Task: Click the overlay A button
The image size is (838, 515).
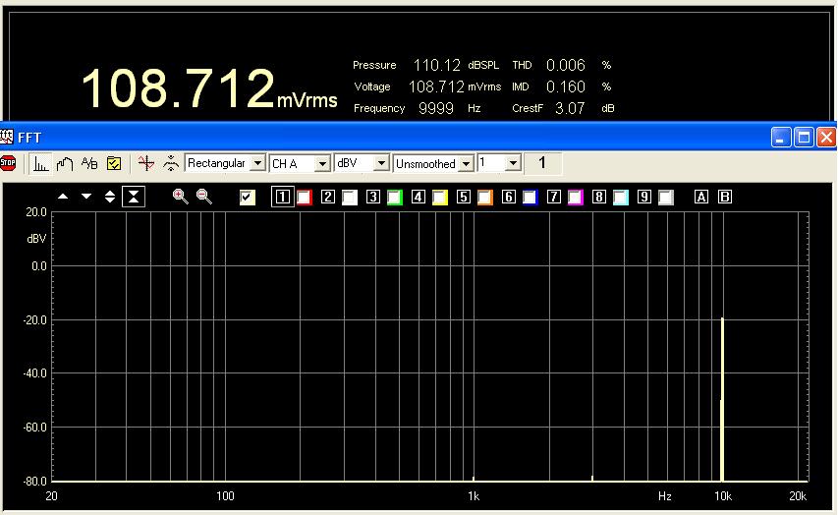Action: pyautogui.click(x=701, y=198)
